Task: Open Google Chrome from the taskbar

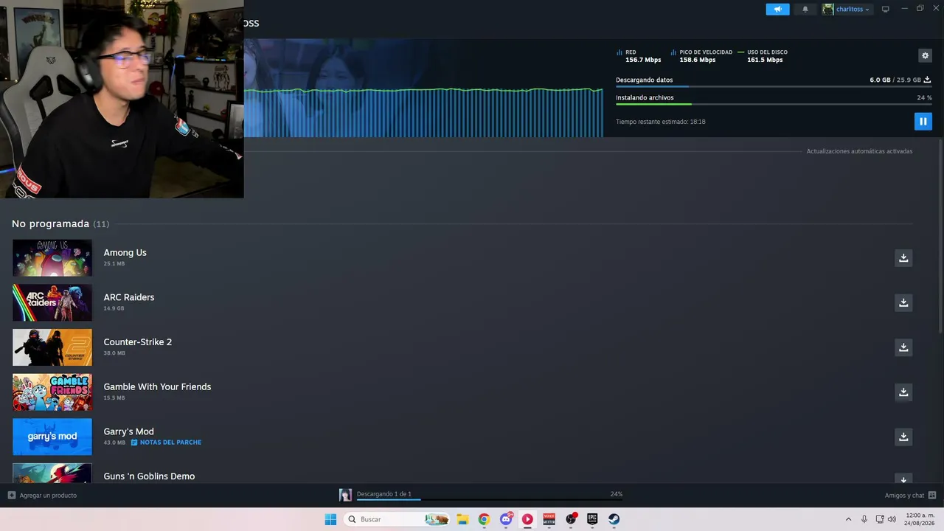Action: pos(484,519)
